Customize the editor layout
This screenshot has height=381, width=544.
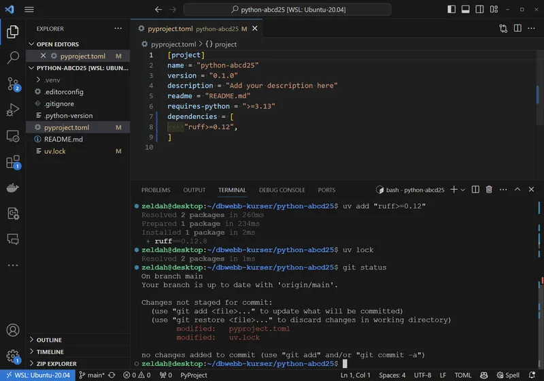(x=494, y=10)
